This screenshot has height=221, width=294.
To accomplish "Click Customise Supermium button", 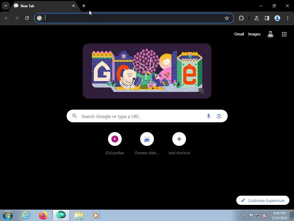I will coord(263,200).
